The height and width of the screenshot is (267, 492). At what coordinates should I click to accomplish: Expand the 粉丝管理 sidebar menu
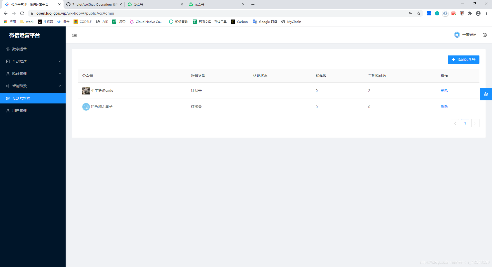[33, 74]
